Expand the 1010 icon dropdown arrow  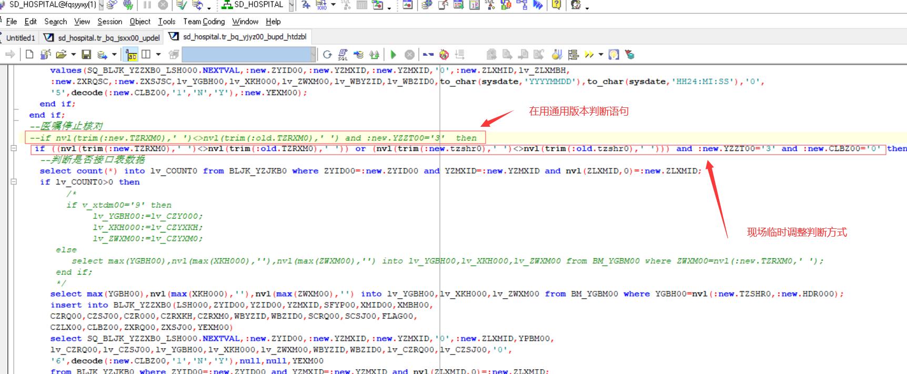[333, 5]
